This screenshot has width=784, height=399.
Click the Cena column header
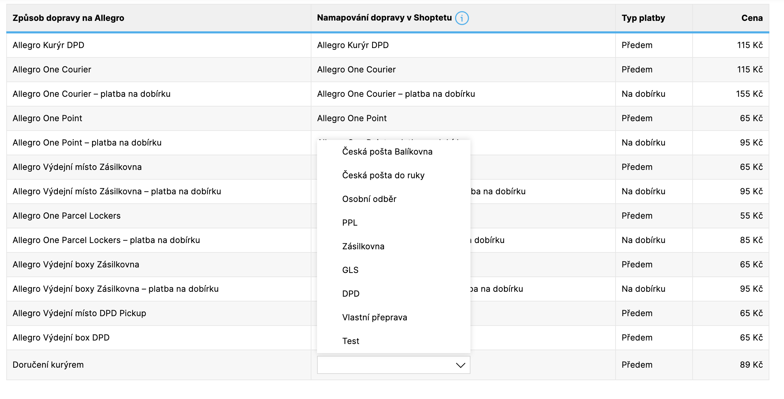point(752,18)
